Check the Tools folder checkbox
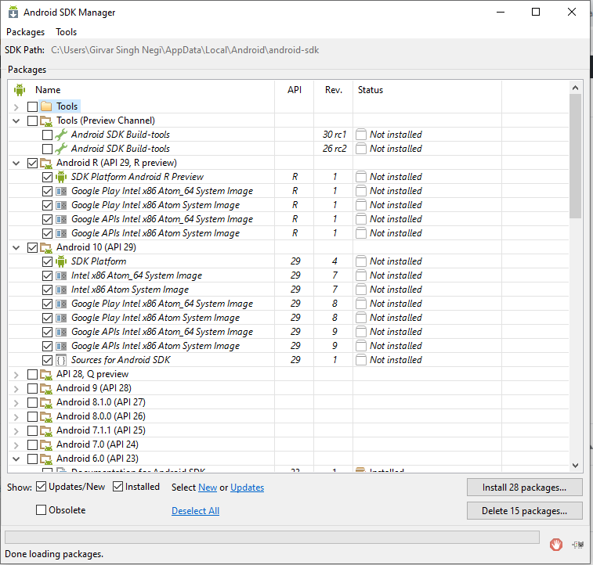The image size is (593, 565). point(33,107)
